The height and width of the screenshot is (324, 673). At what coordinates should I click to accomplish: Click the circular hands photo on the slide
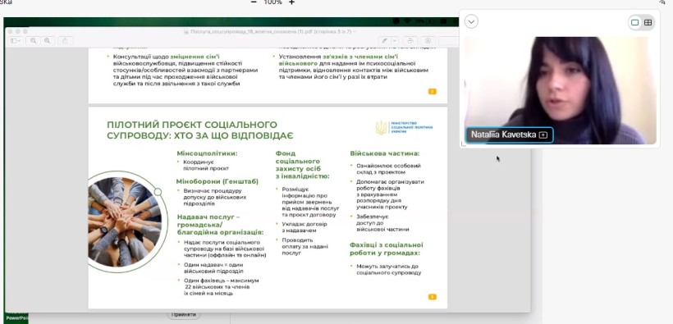pos(125,221)
